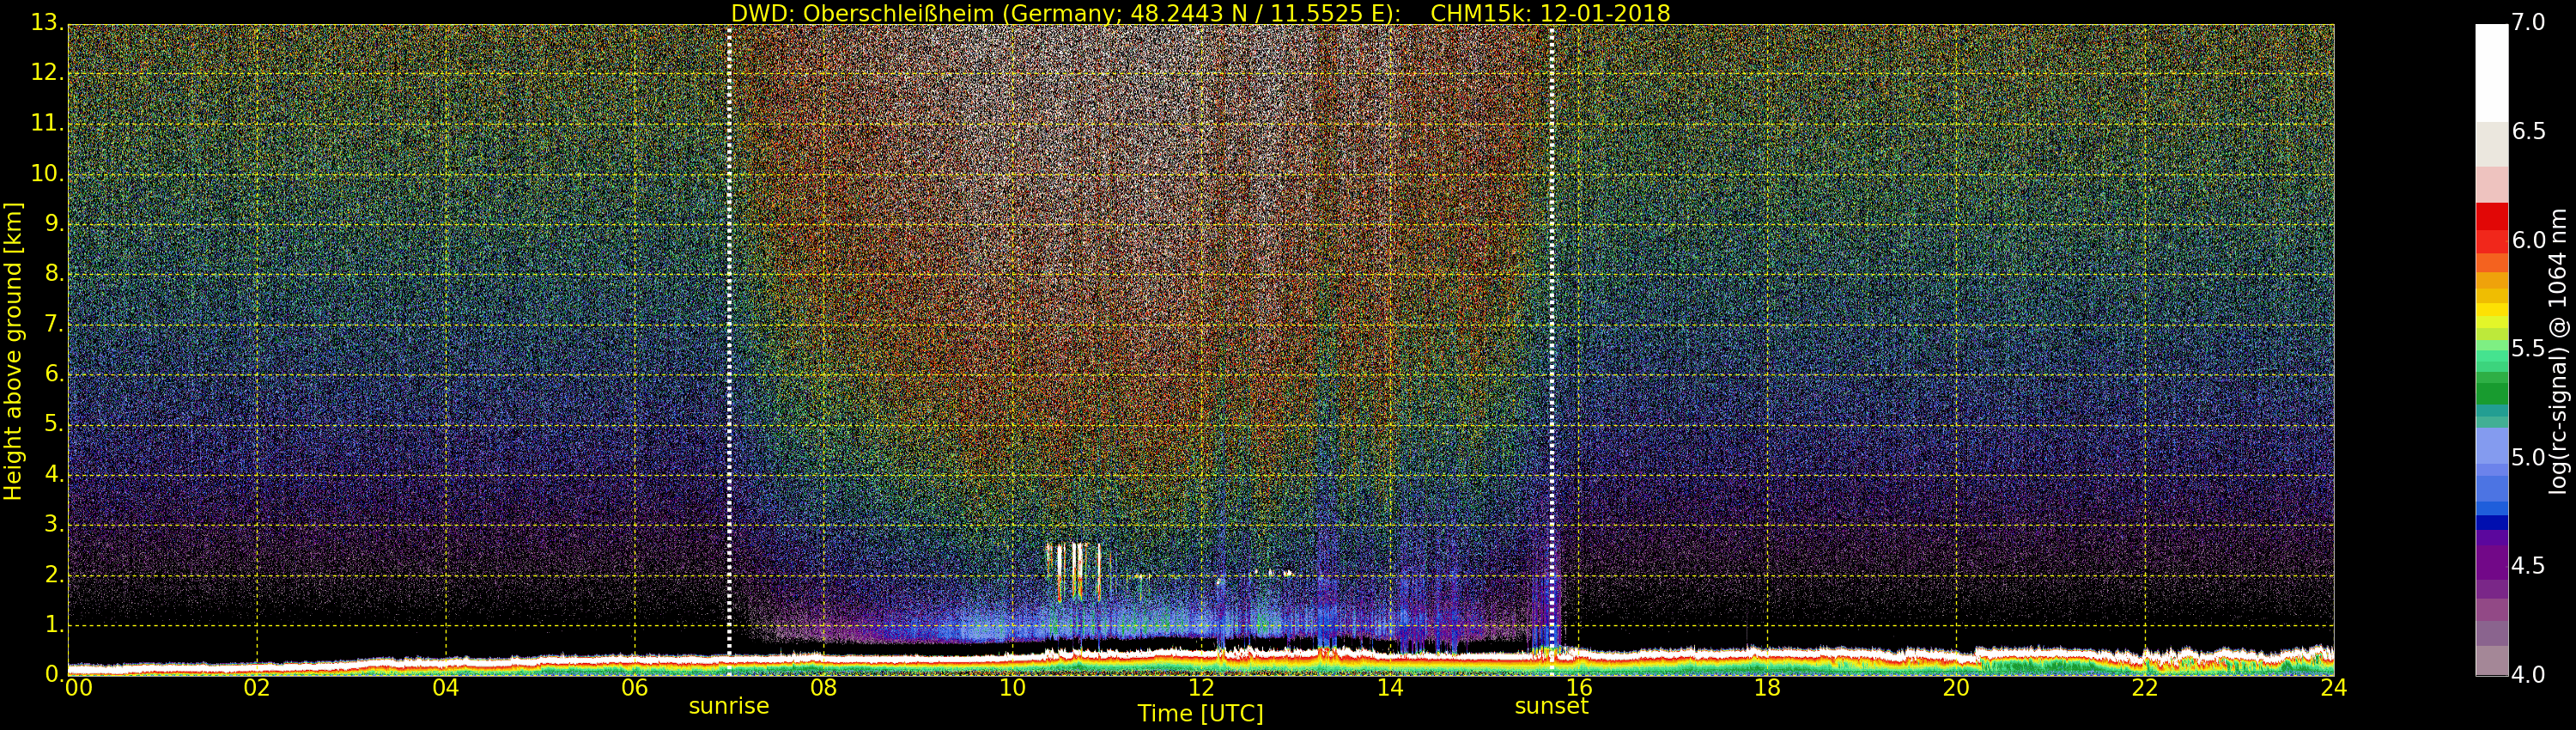Image resolution: width=2576 pixels, height=730 pixels.
Task: Click the time axis tick '22'
Action: tap(2145, 687)
